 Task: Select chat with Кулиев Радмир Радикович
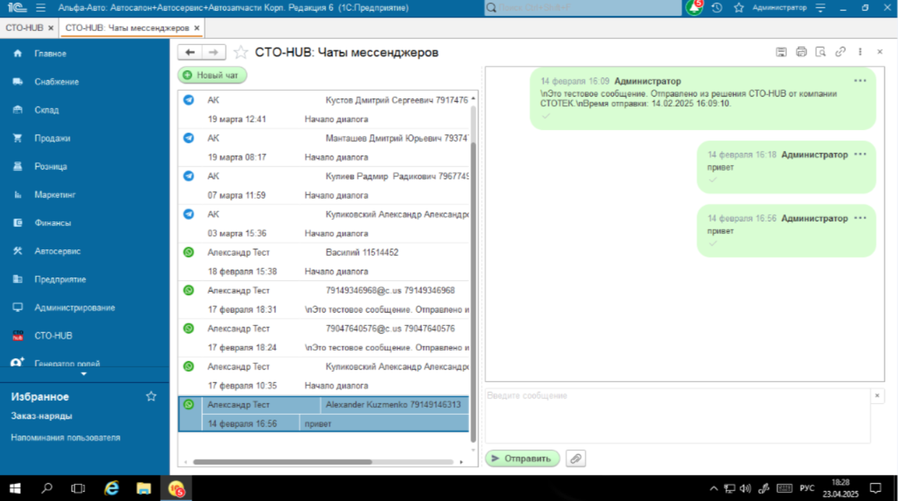[324, 186]
